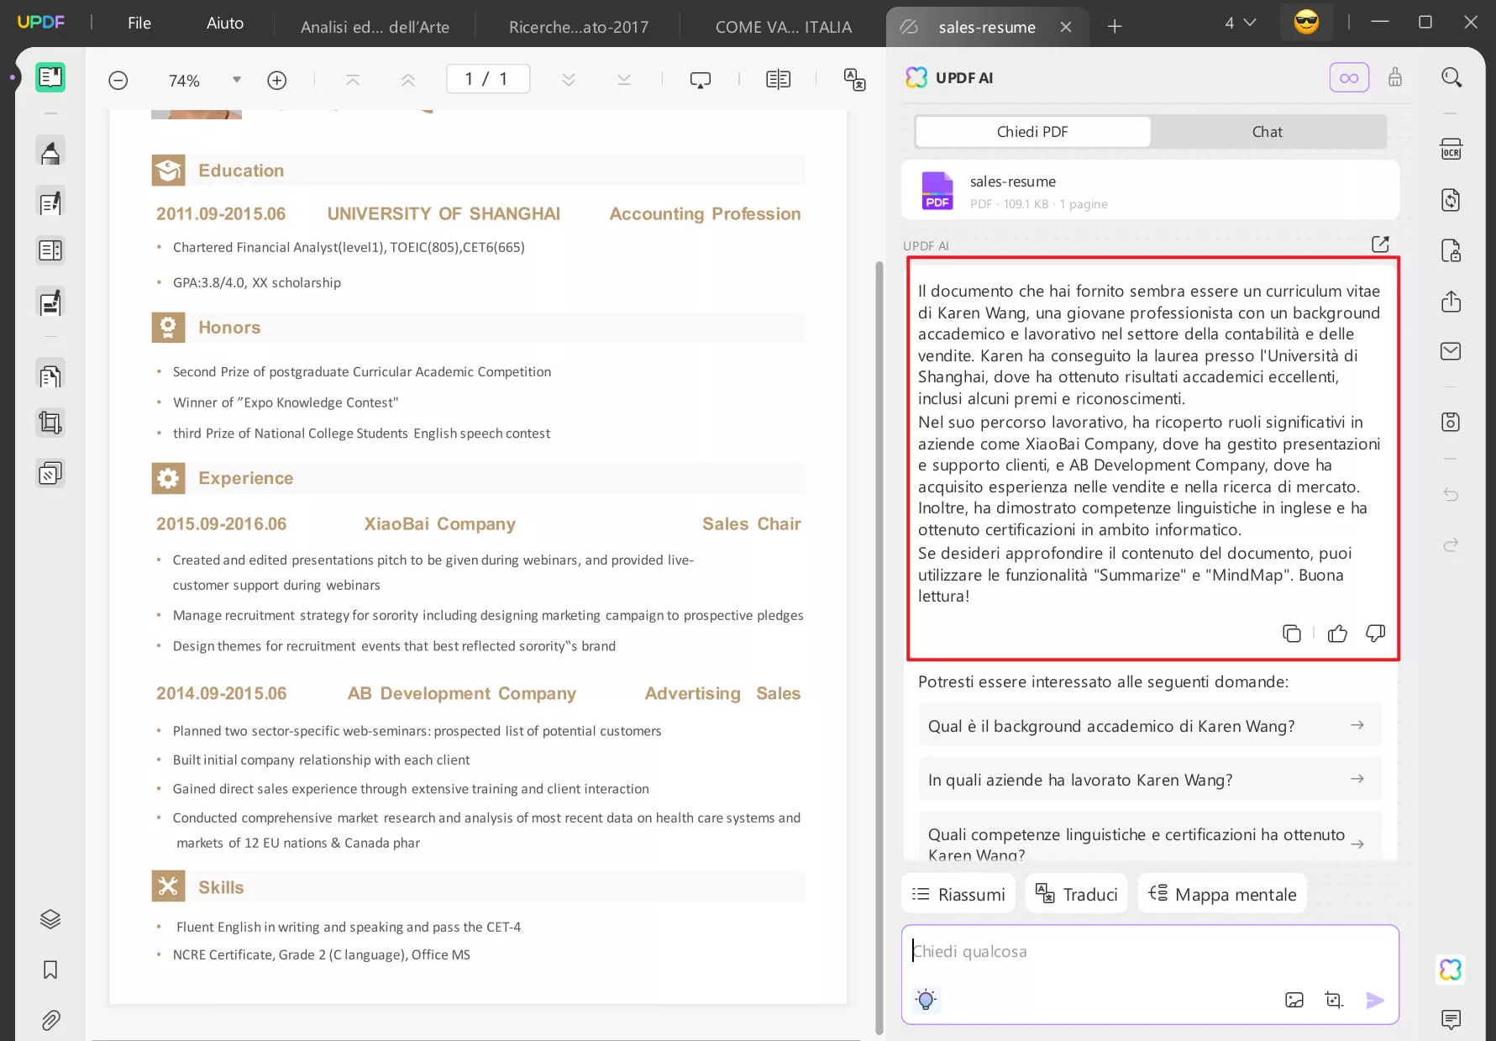The image size is (1496, 1041).
Task: Click the thumbs up icon on AI response
Action: [1337, 634]
